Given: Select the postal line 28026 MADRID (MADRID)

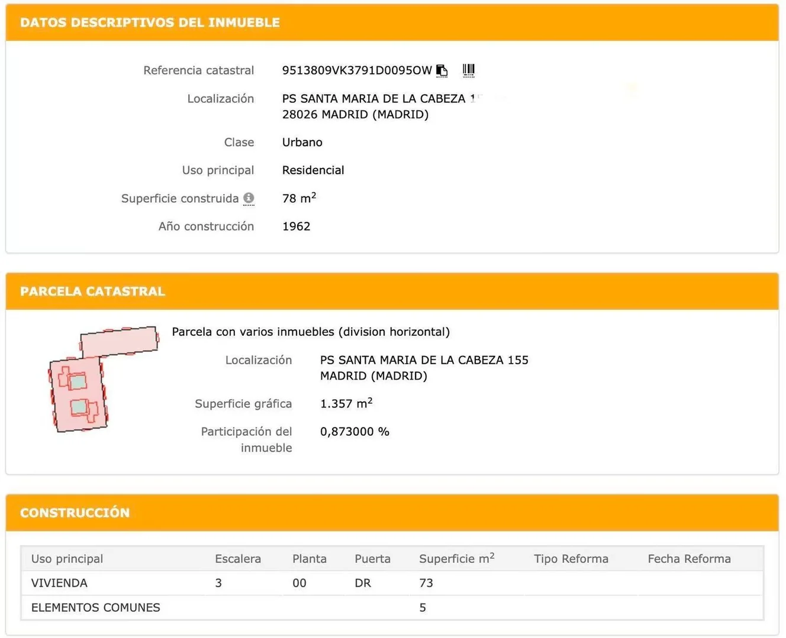Looking at the screenshot, I should (x=355, y=115).
